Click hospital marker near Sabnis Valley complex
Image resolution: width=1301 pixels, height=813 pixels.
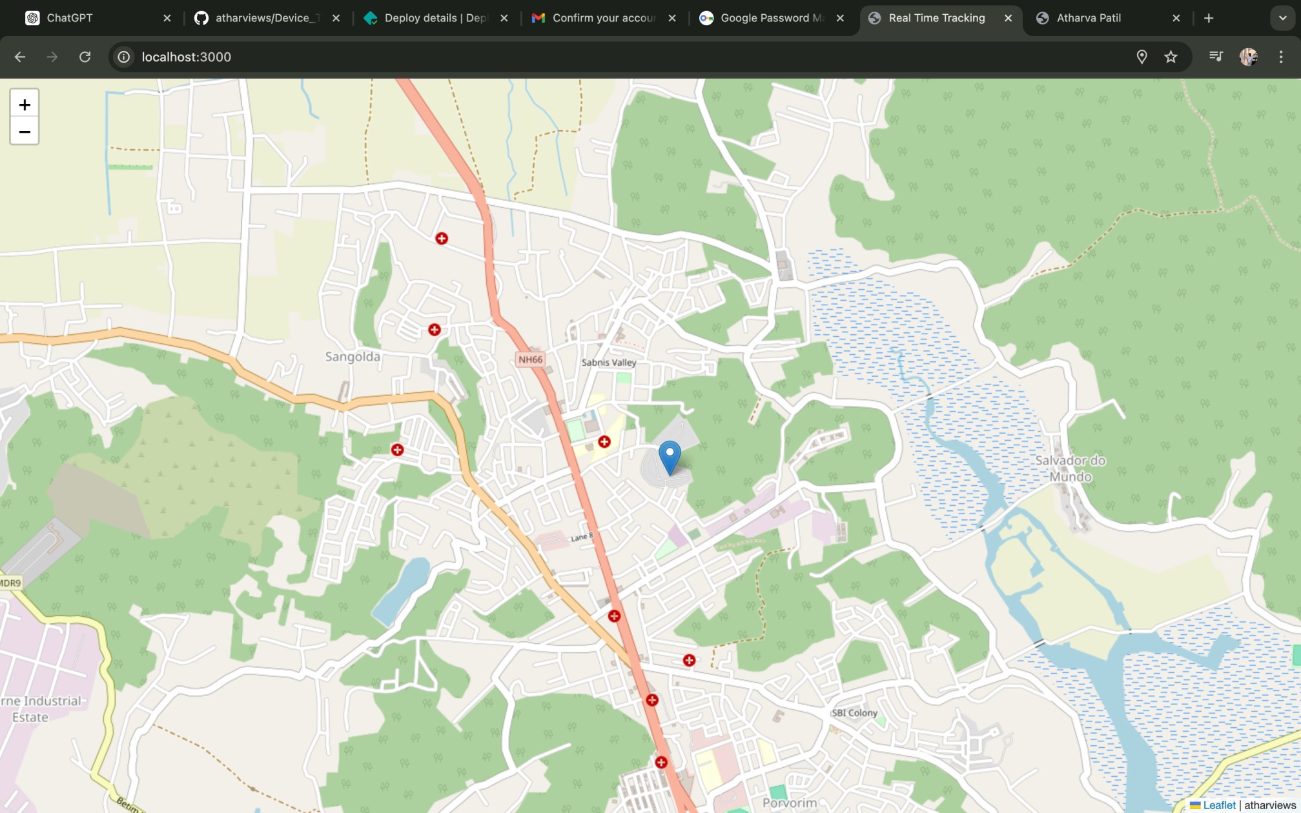tap(604, 442)
